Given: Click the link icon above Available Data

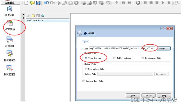Looking at the screenshot, I should [28, 16].
